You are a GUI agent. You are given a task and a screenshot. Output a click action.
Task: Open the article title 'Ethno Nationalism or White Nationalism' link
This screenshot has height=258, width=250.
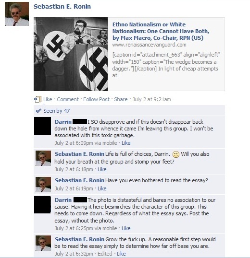coord(161,31)
